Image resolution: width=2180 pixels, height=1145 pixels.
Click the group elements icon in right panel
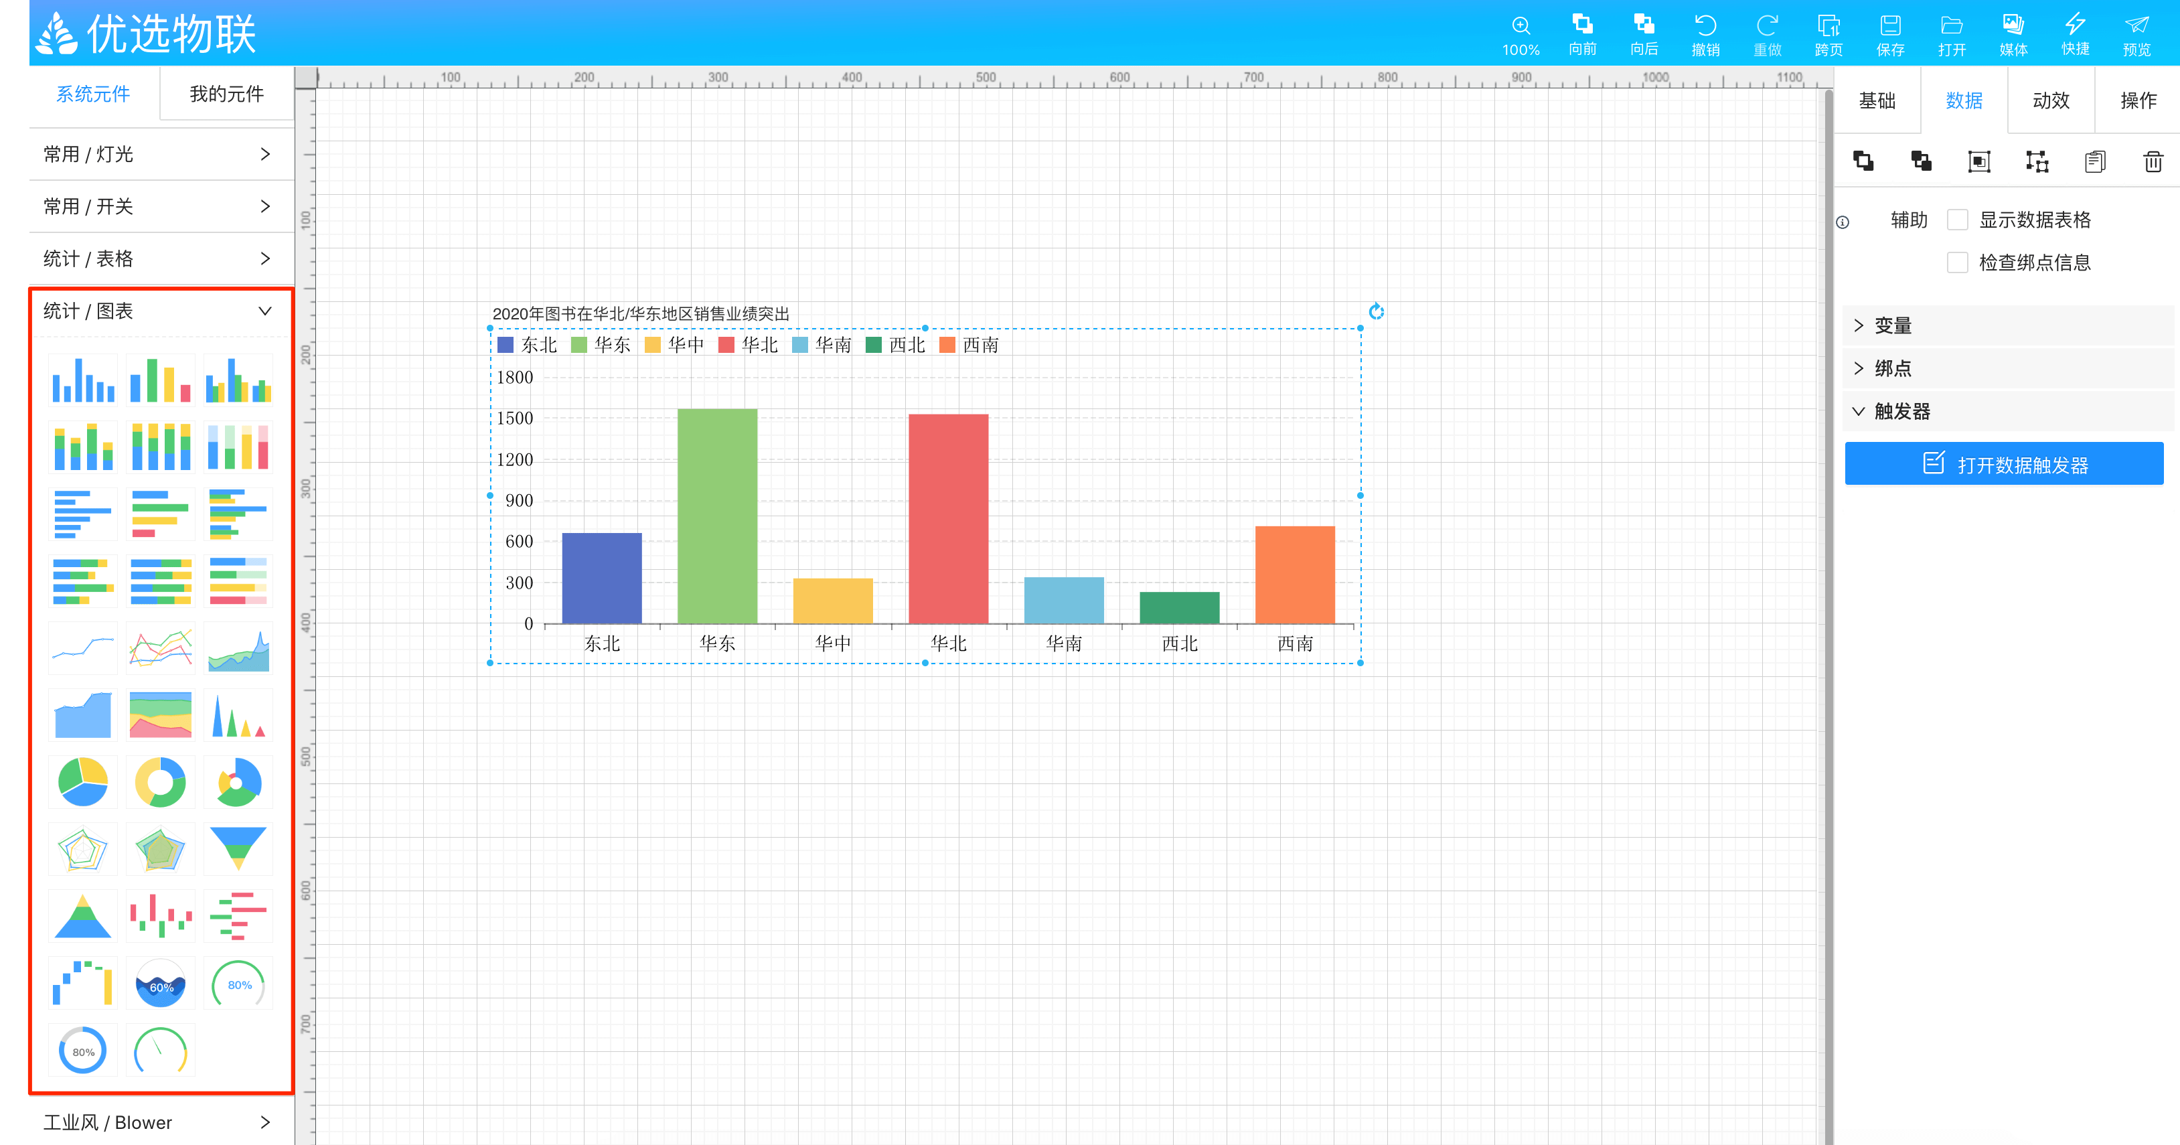point(1979,161)
